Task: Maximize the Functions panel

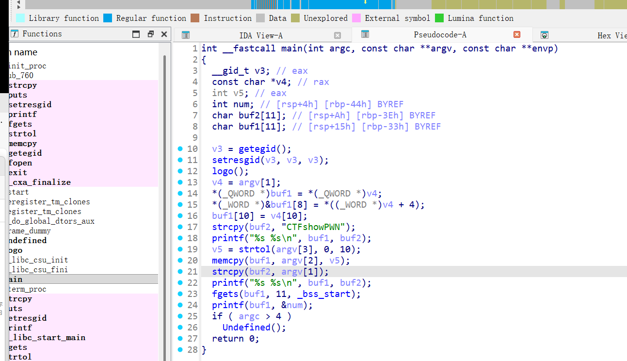Action: pos(136,34)
